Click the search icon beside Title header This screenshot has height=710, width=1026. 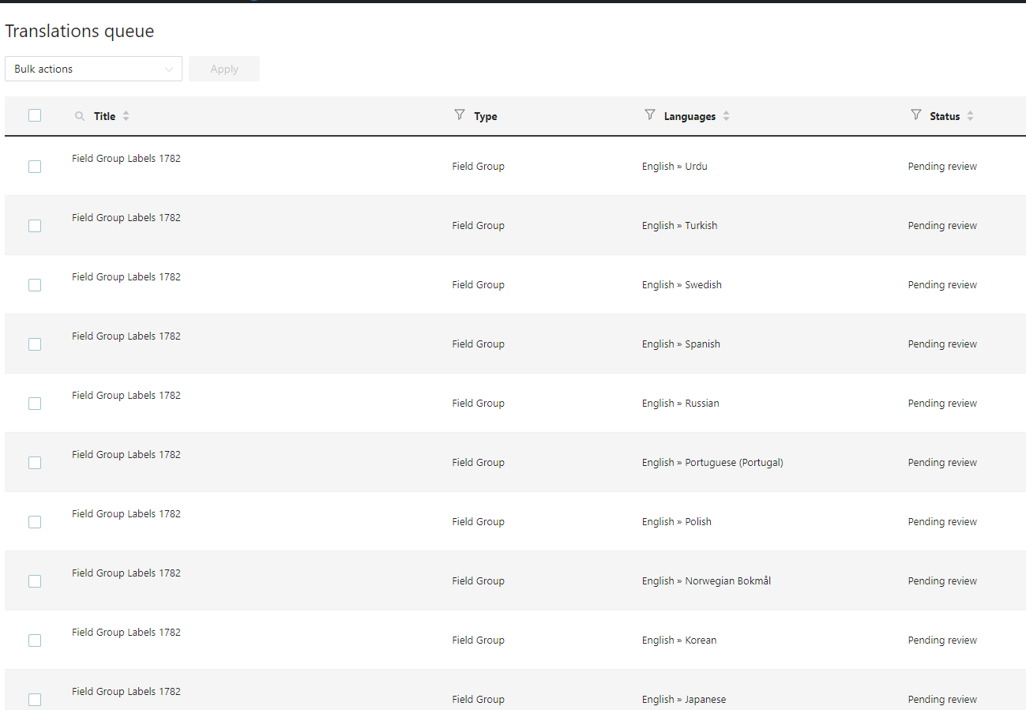pyautogui.click(x=79, y=116)
